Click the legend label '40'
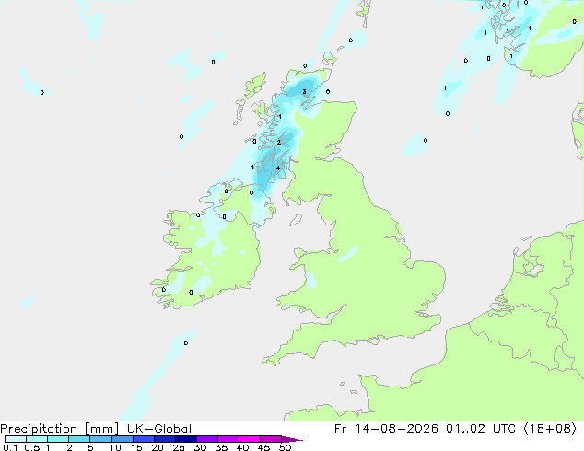 click(242, 447)
